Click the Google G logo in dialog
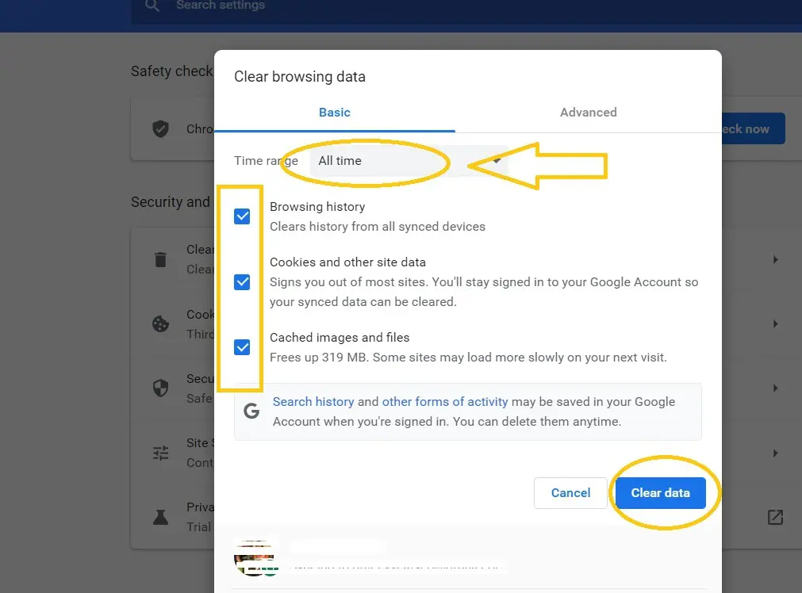802x593 pixels. tap(251, 411)
